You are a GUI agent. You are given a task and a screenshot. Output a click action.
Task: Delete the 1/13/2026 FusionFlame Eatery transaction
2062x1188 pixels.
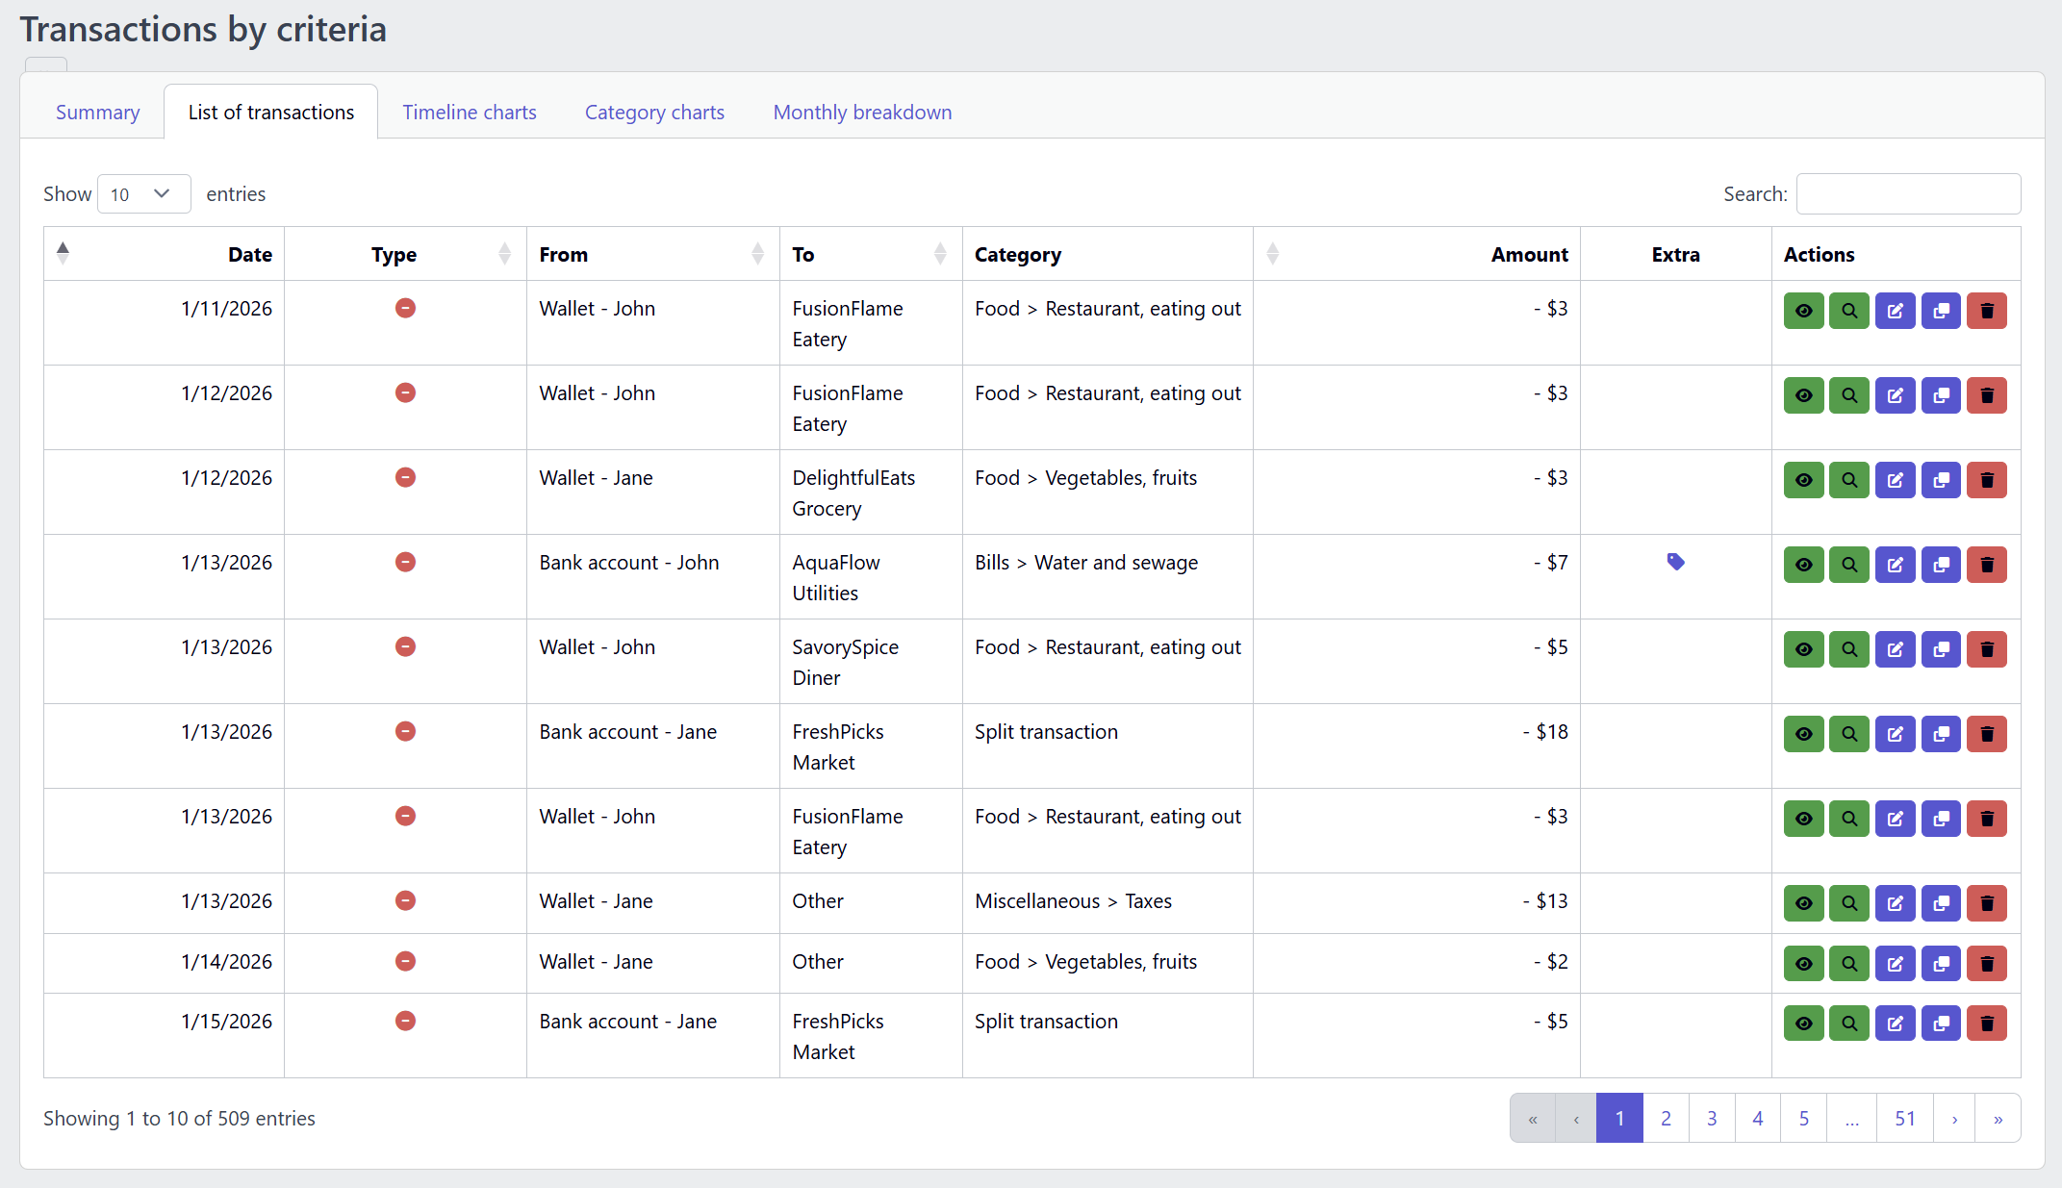tap(1986, 819)
